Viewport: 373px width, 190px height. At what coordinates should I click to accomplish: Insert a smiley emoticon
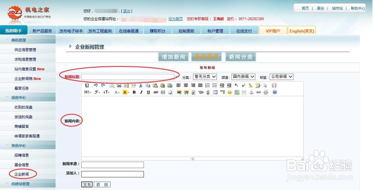(x=229, y=92)
